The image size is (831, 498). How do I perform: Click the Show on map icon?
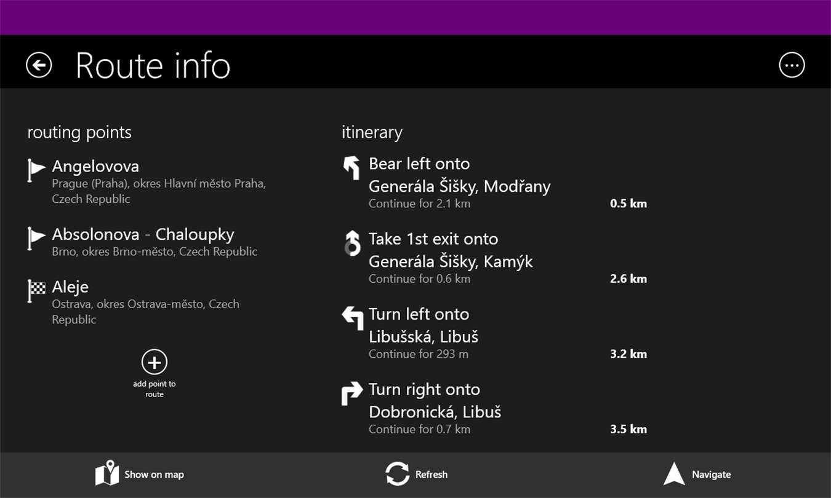(106, 474)
